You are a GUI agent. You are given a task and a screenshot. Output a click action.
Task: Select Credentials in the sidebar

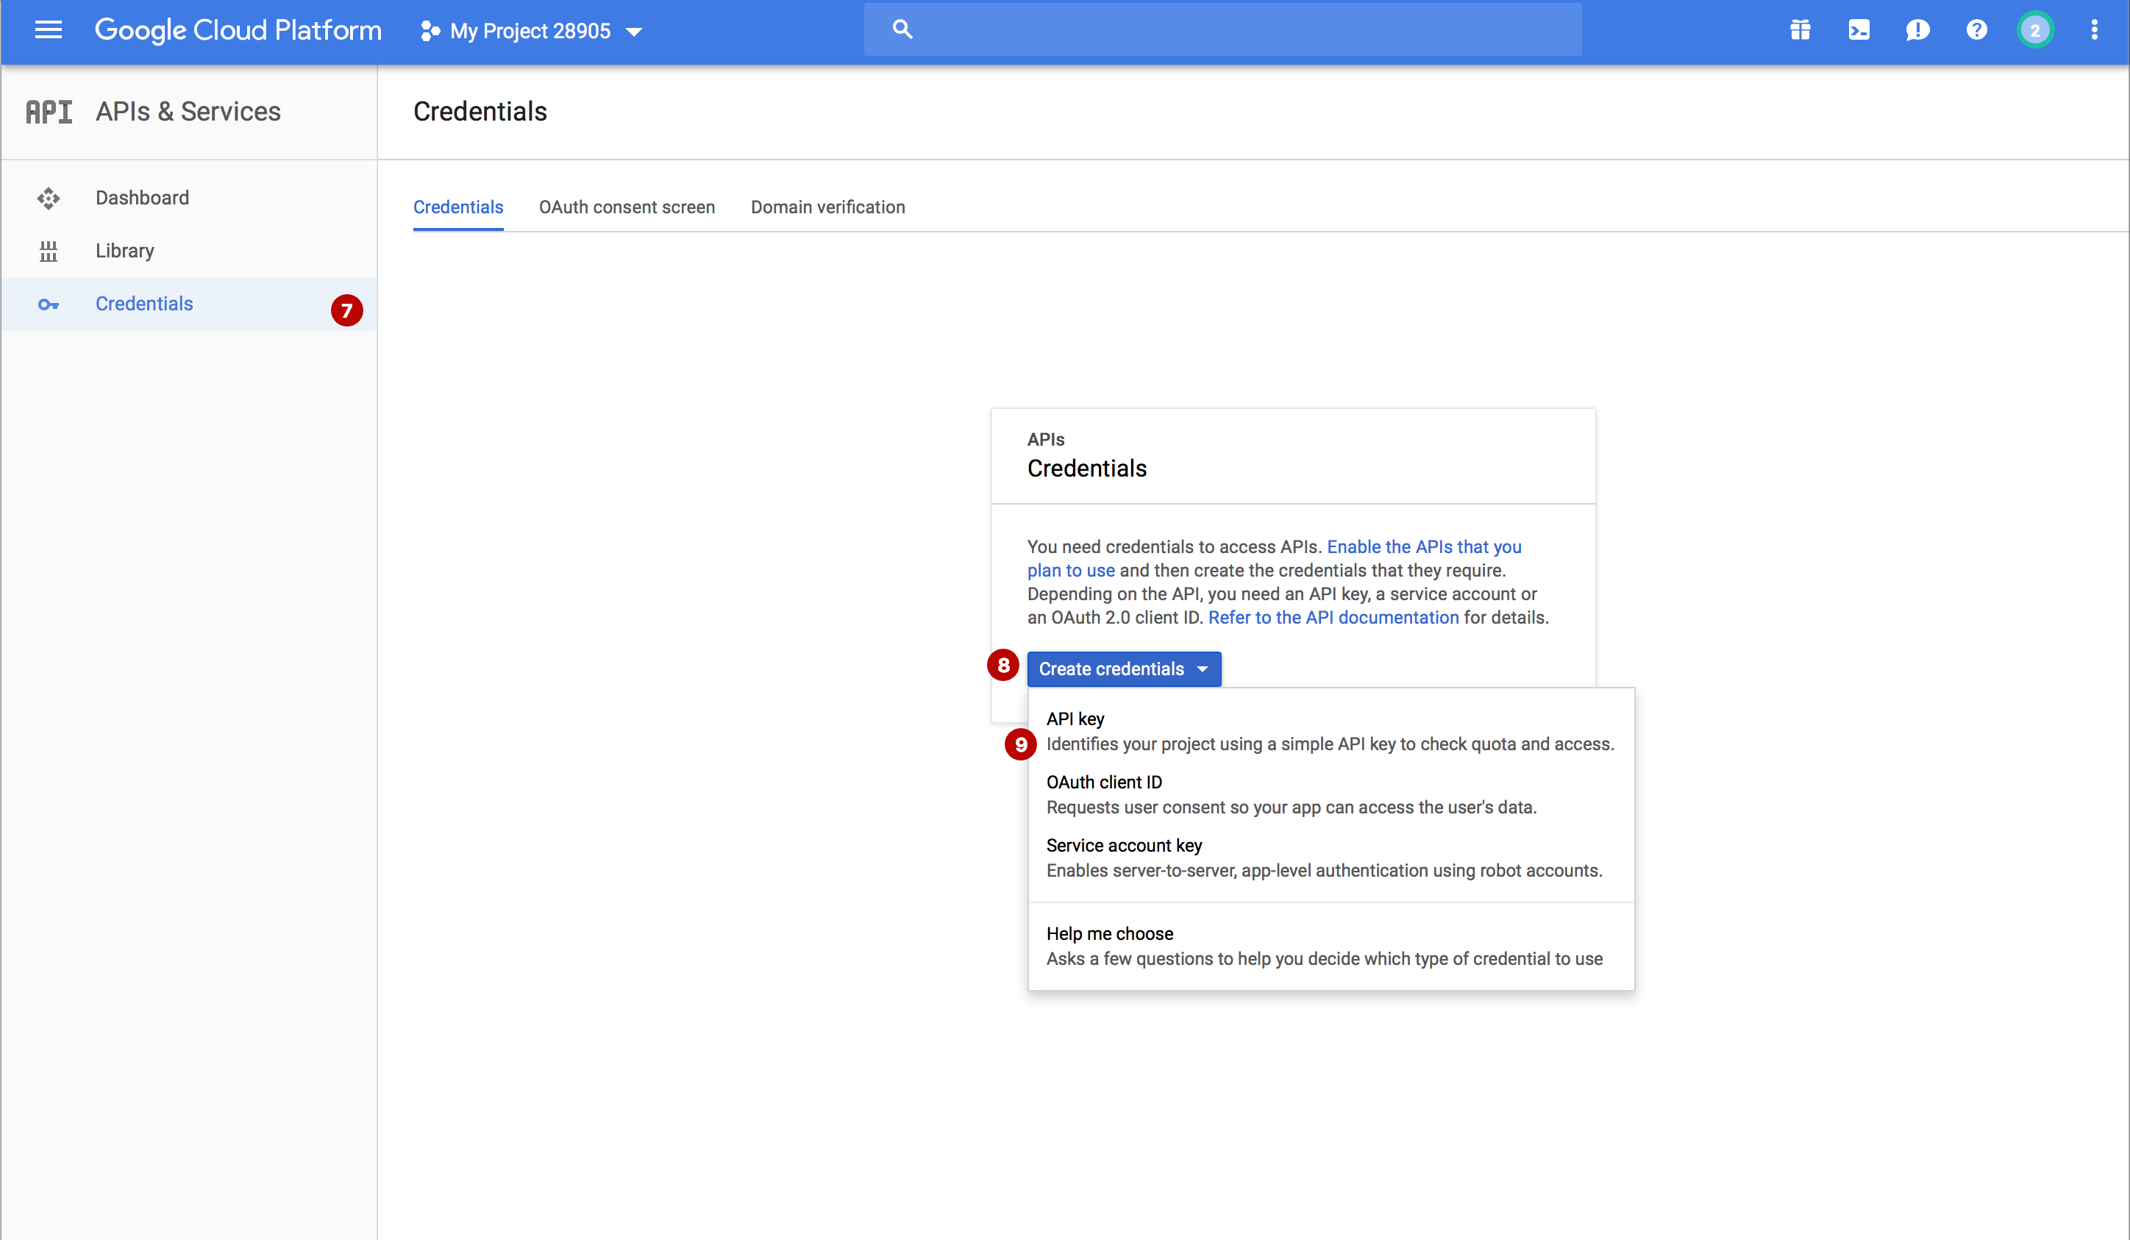pyautogui.click(x=188, y=304)
